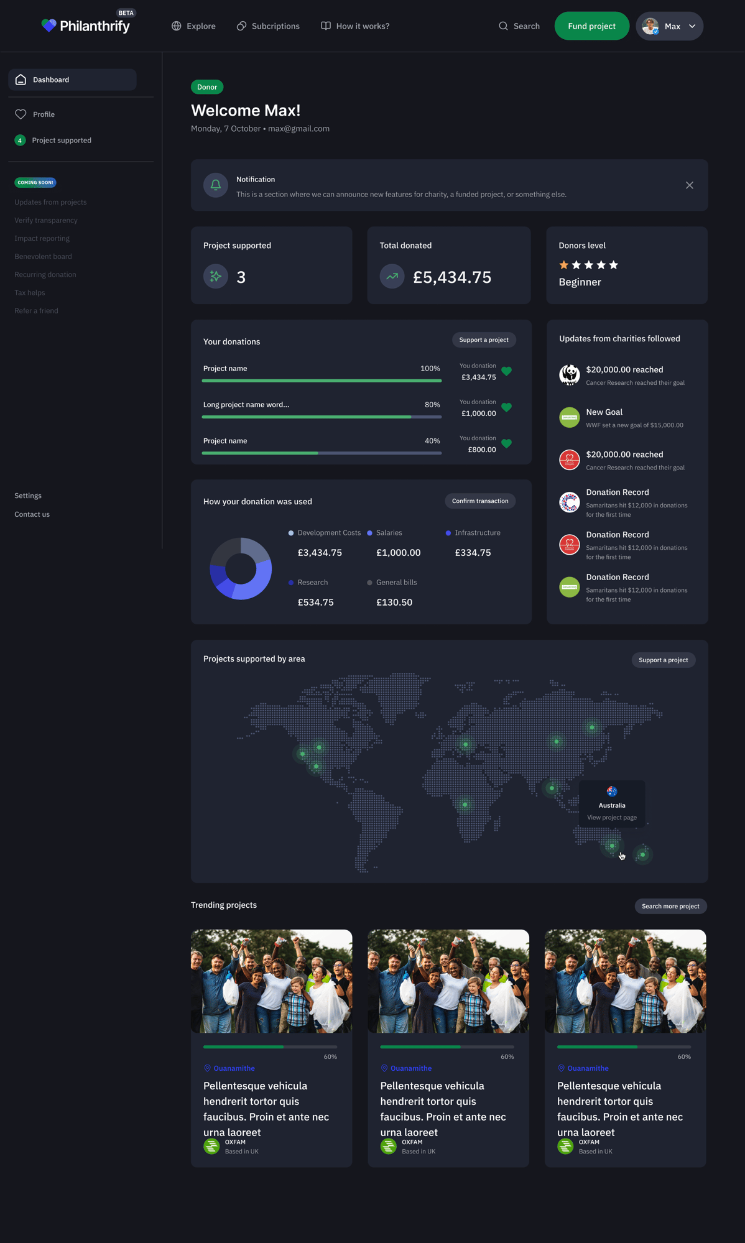Click the Development Costs legend dot
745x1243 pixels.
291,533
